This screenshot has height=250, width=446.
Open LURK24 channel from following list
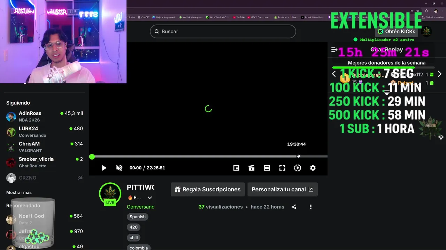(44, 132)
